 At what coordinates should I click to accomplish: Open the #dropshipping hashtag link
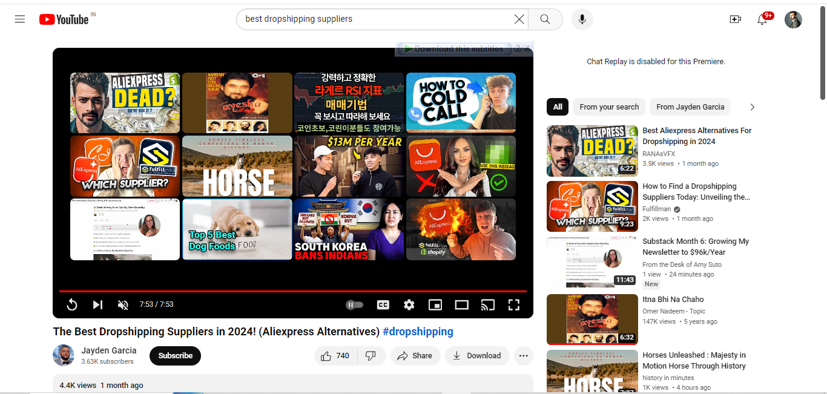click(418, 332)
